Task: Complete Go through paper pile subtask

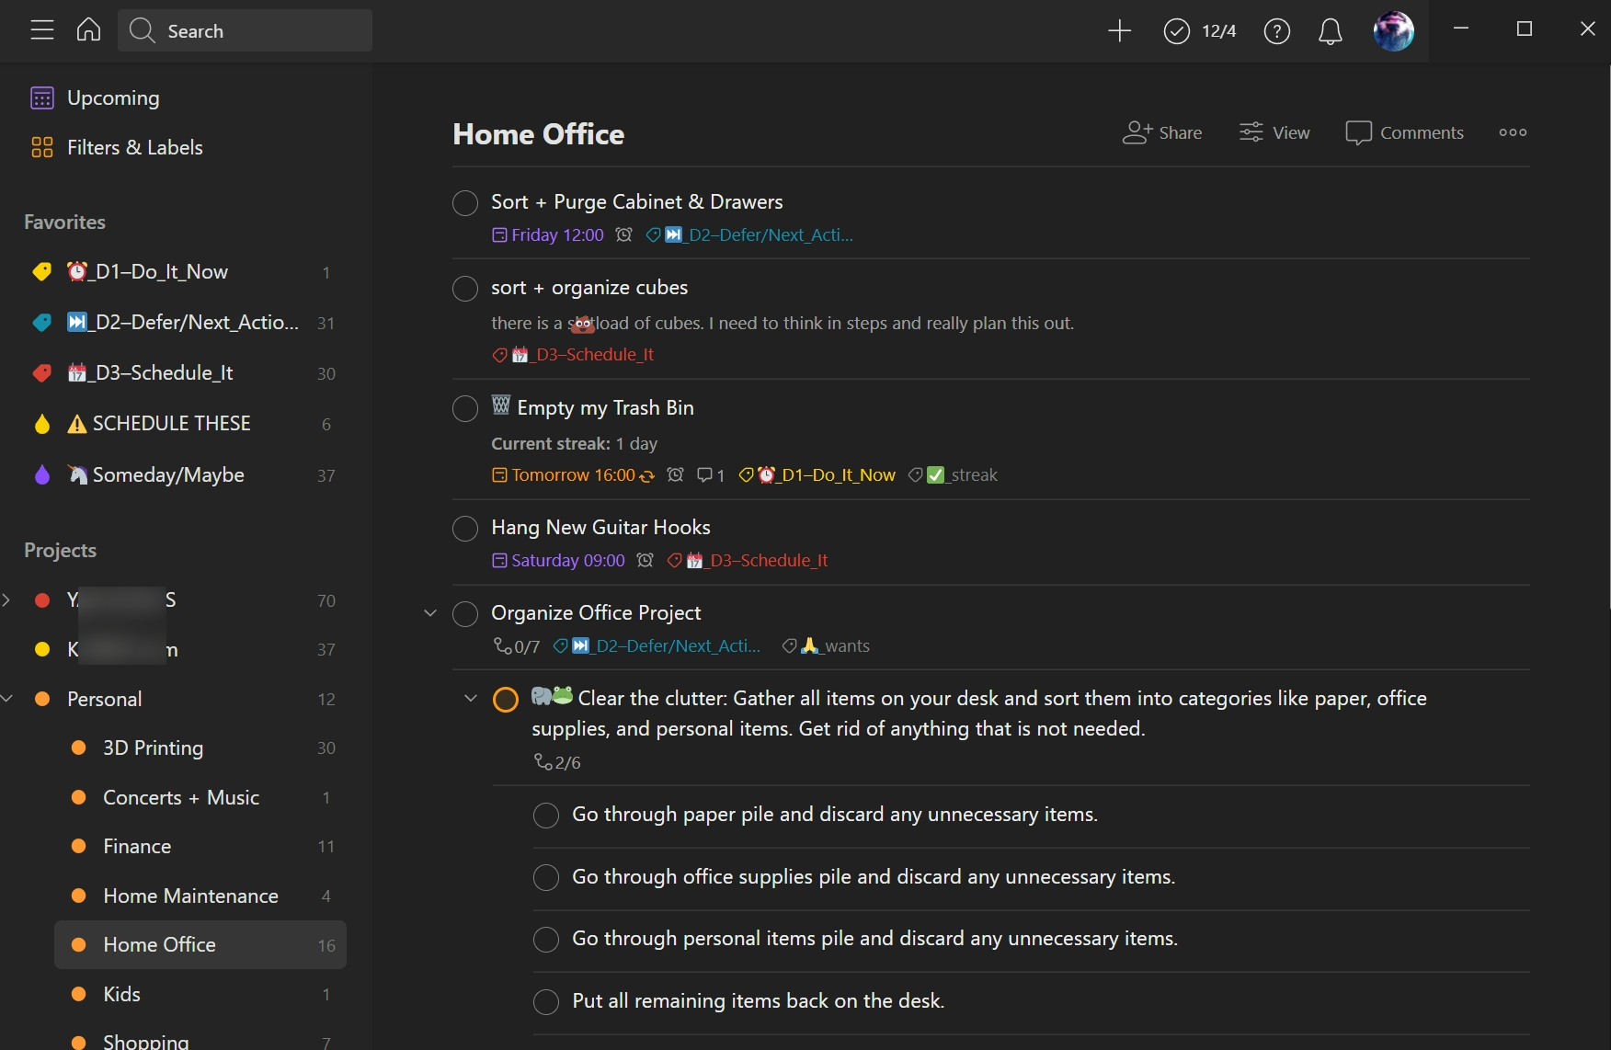Action: [x=546, y=816]
